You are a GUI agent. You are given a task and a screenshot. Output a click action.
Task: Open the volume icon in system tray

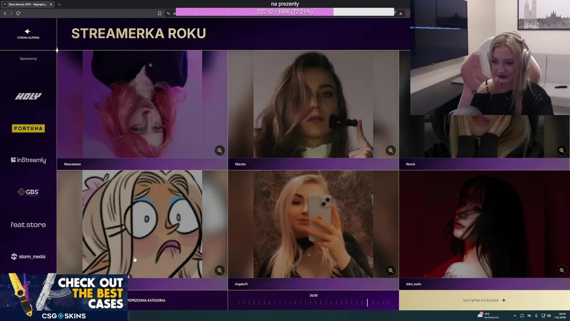click(x=549, y=316)
